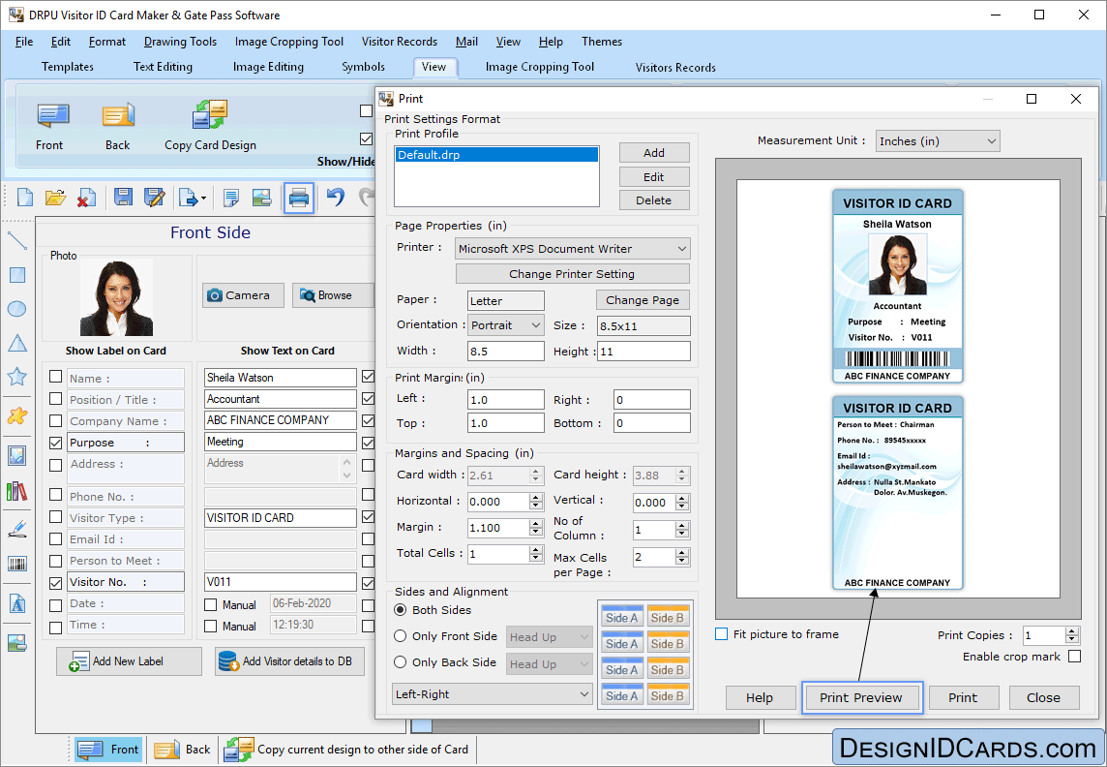Click the Print toolbar icon
The image size is (1107, 767).
[x=299, y=198]
